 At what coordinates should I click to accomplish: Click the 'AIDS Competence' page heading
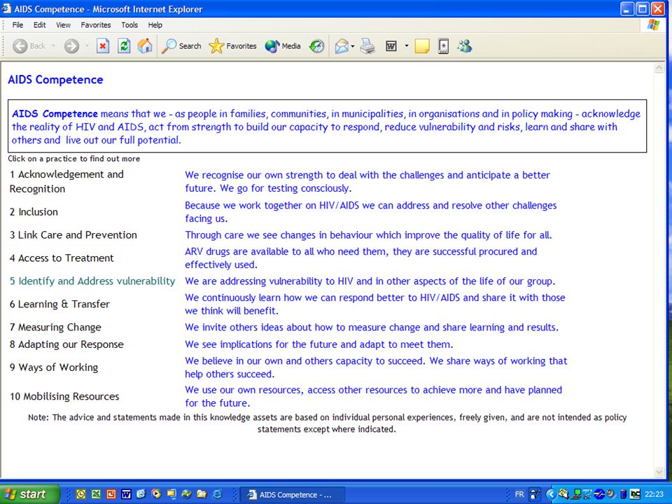pos(55,80)
